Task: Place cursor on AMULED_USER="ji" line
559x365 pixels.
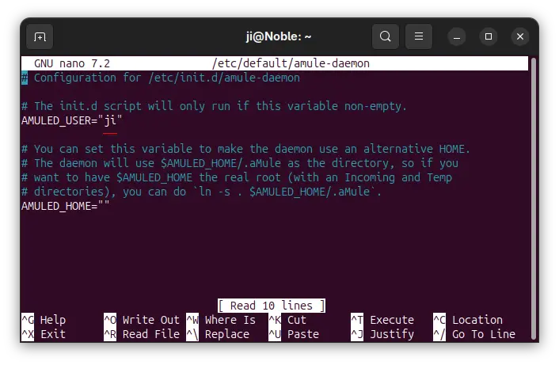Action: (x=72, y=120)
